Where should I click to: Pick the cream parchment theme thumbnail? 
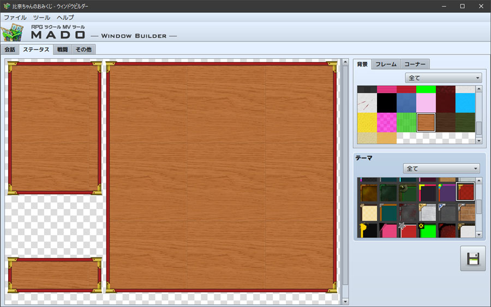[368, 212]
